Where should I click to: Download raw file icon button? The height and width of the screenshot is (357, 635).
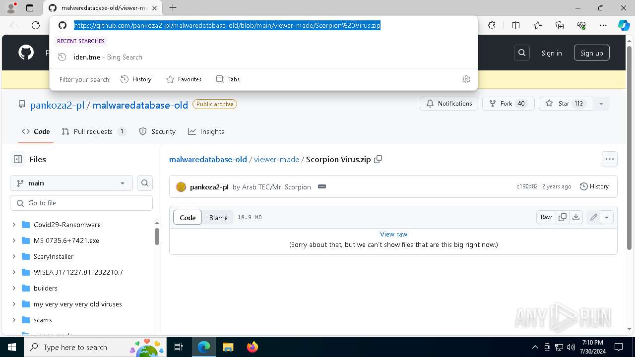pyautogui.click(x=576, y=217)
